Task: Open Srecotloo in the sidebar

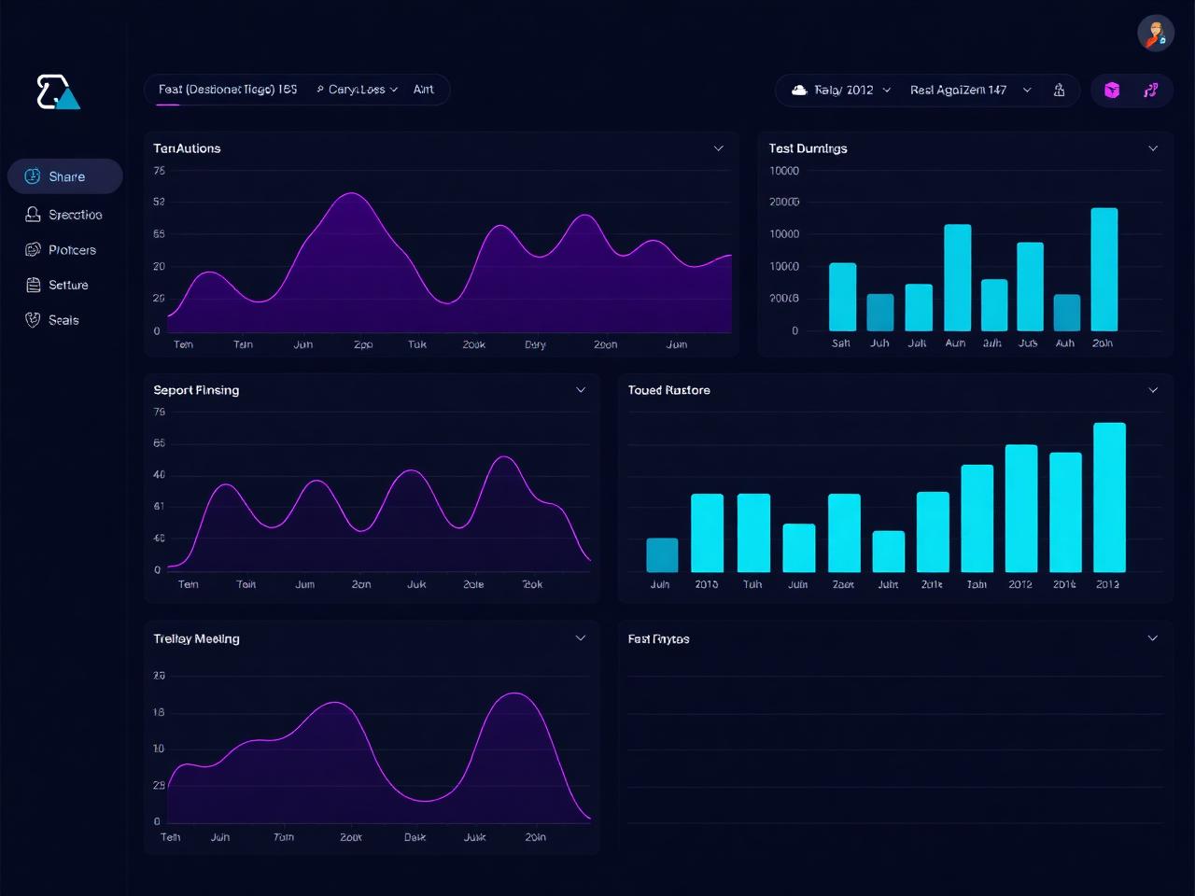Action: [65, 215]
